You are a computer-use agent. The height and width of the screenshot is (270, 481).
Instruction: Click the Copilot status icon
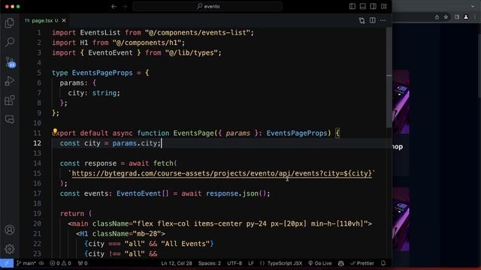pos(340,263)
